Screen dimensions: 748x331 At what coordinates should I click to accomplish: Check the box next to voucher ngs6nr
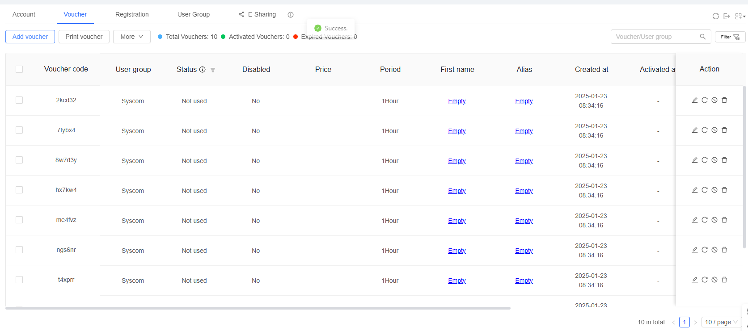coord(19,250)
